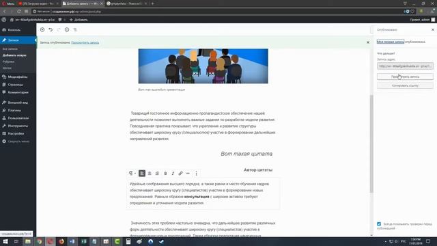
Task: Click the WordPress logo in admin bar
Action: pos(4,20)
